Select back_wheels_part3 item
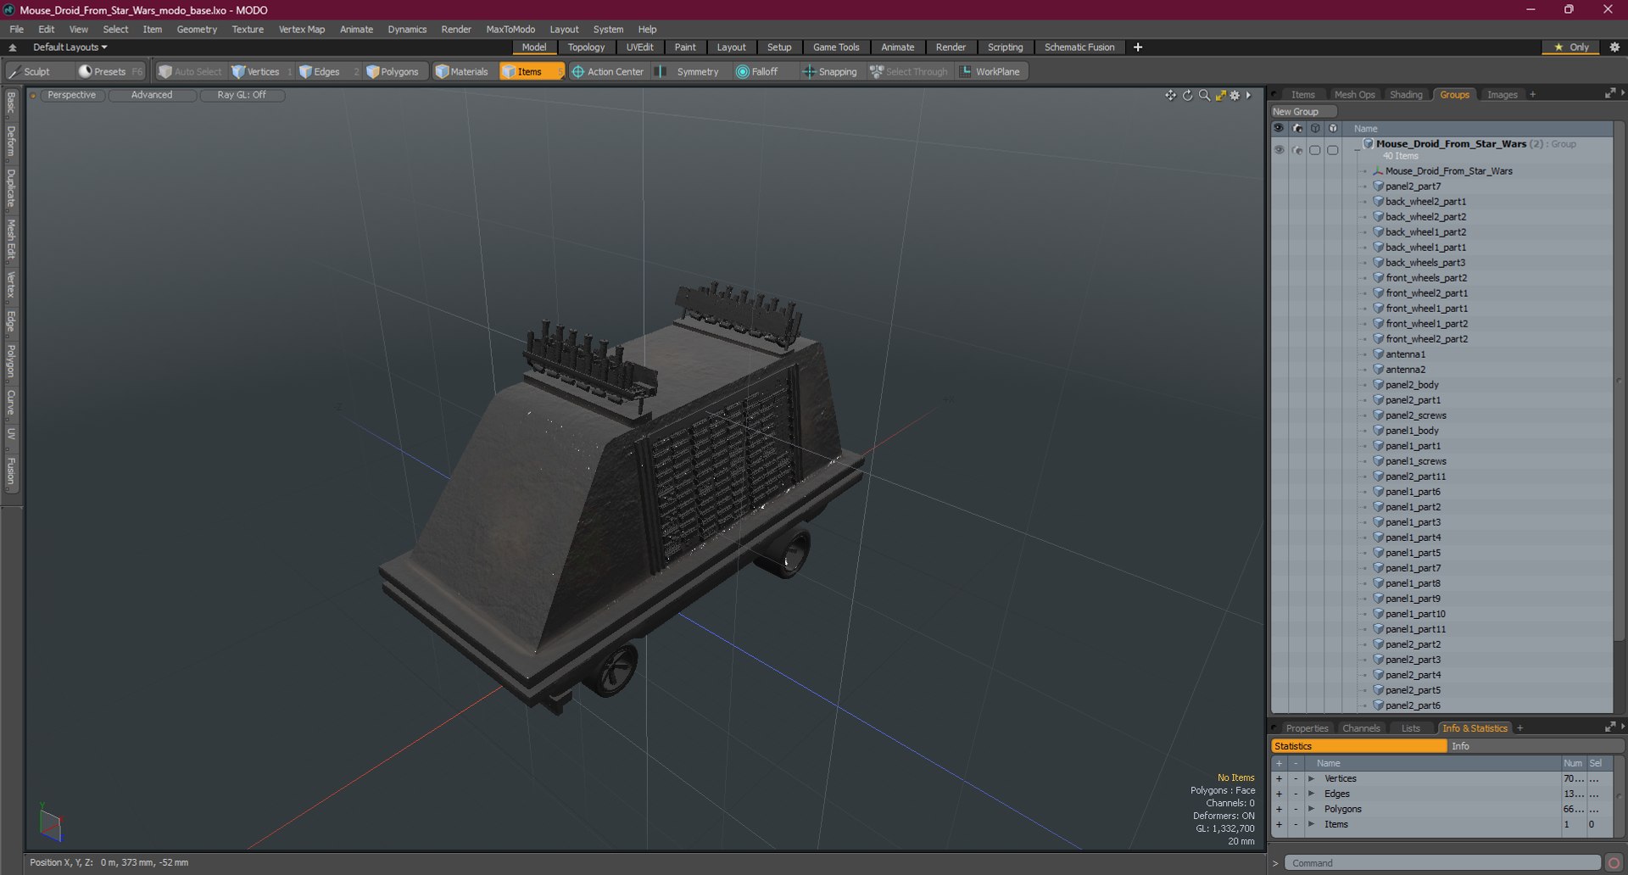Screen dimensions: 1628x875 coord(1424,263)
